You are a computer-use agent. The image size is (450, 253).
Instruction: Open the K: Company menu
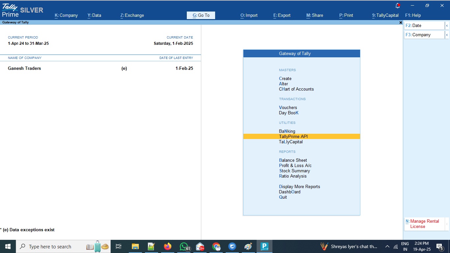pos(66,15)
